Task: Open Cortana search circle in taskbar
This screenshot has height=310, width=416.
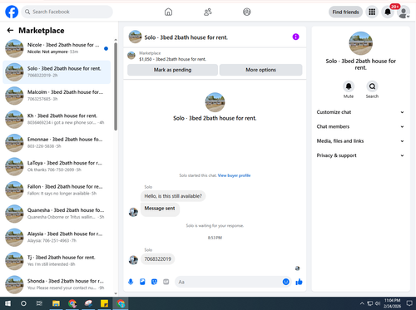Action: click(23, 303)
